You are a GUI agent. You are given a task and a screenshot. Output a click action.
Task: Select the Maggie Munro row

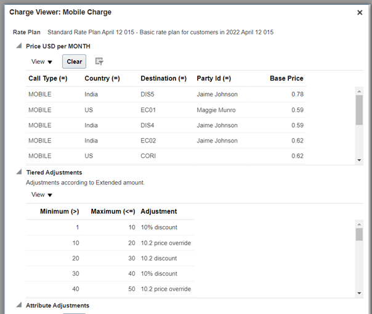pyautogui.click(x=216, y=110)
